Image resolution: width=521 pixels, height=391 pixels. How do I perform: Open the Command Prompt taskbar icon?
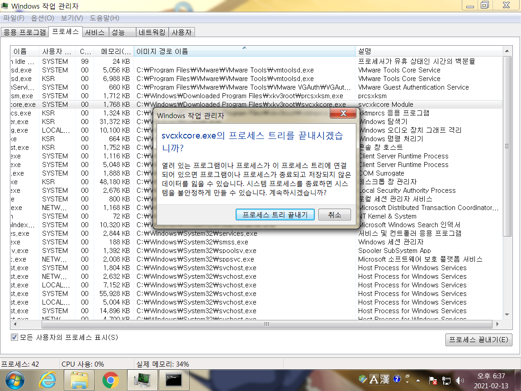(x=174, y=380)
